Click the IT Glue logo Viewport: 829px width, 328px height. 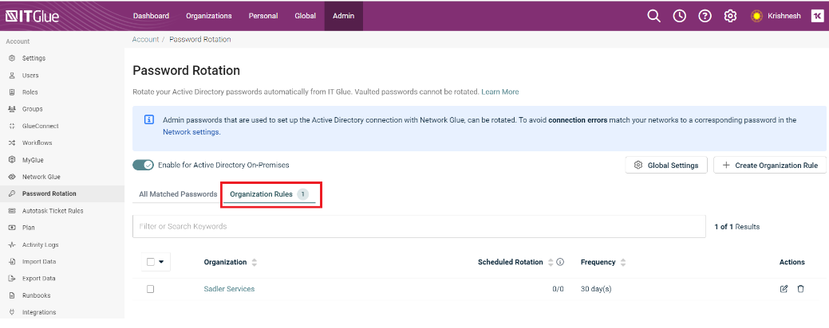[x=32, y=17]
